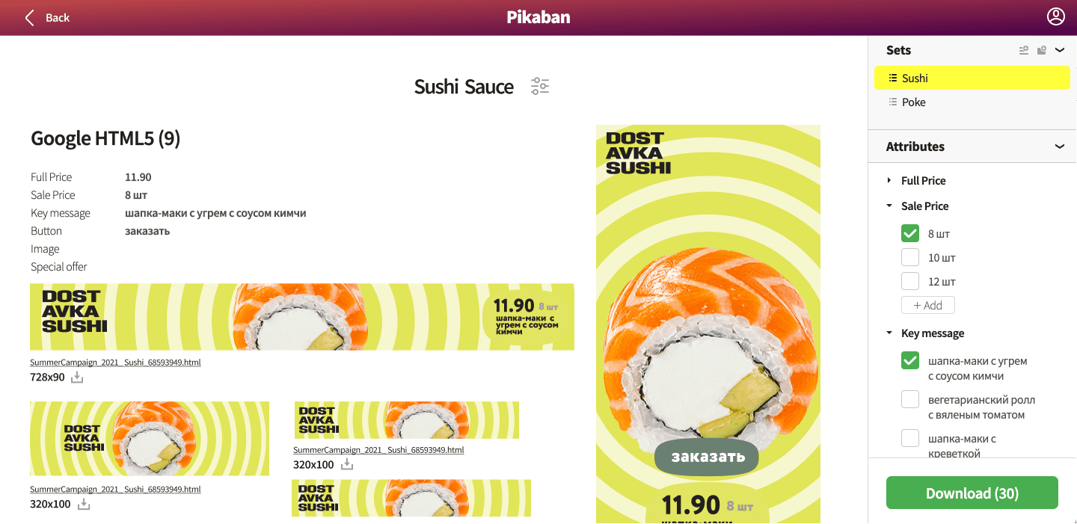Expand the Full Price attribute
This screenshot has height=524, width=1077.
click(x=889, y=180)
